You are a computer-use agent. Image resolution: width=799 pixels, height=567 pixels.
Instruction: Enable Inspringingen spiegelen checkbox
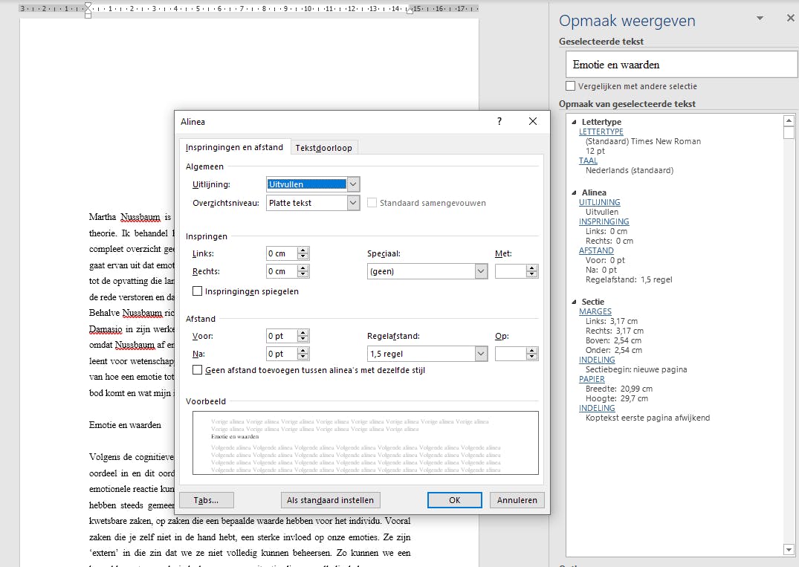pyautogui.click(x=198, y=291)
